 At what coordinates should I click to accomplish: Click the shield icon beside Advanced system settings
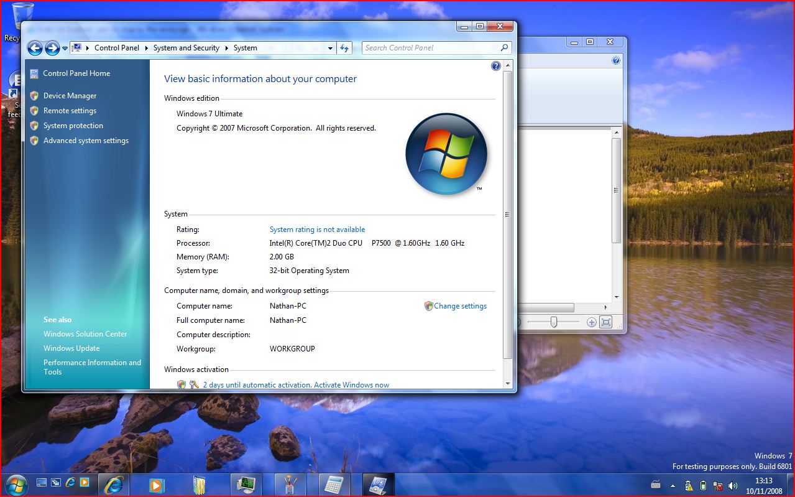pos(34,141)
